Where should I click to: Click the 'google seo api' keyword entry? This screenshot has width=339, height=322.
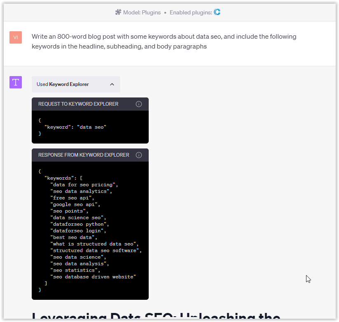(x=75, y=204)
